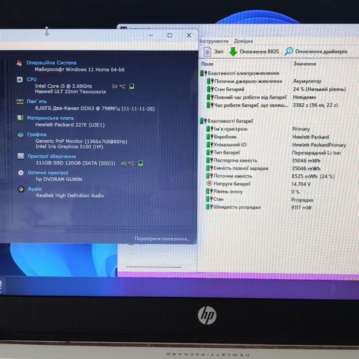Screen dimensions: 359x359
Task: Click the Hewlett-PackardPrimary value
Action: (x=319, y=145)
